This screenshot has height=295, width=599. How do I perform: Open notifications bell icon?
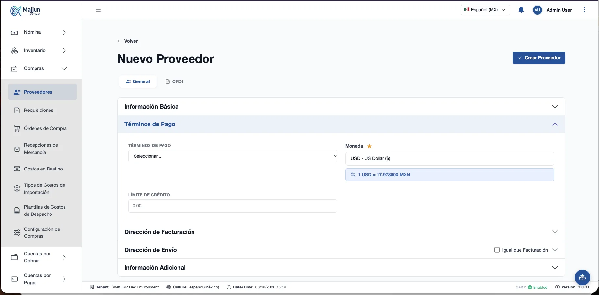point(521,10)
